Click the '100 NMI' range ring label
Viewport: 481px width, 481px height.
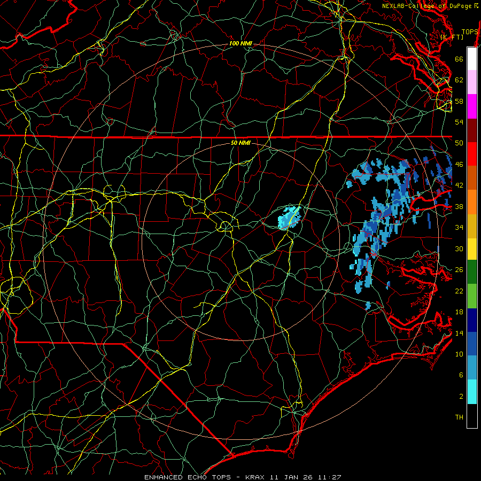pyautogui.click(x=241, y=44)
